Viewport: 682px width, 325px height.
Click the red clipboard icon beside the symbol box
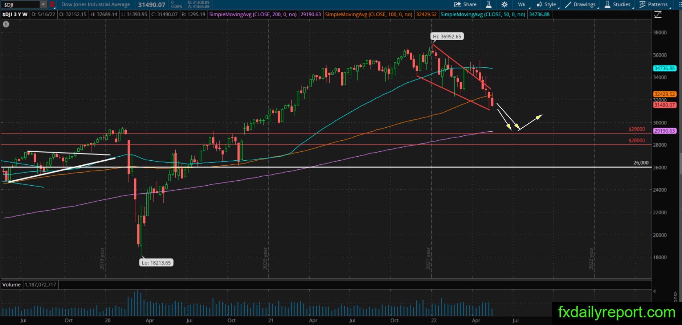(x=52, y=5)
